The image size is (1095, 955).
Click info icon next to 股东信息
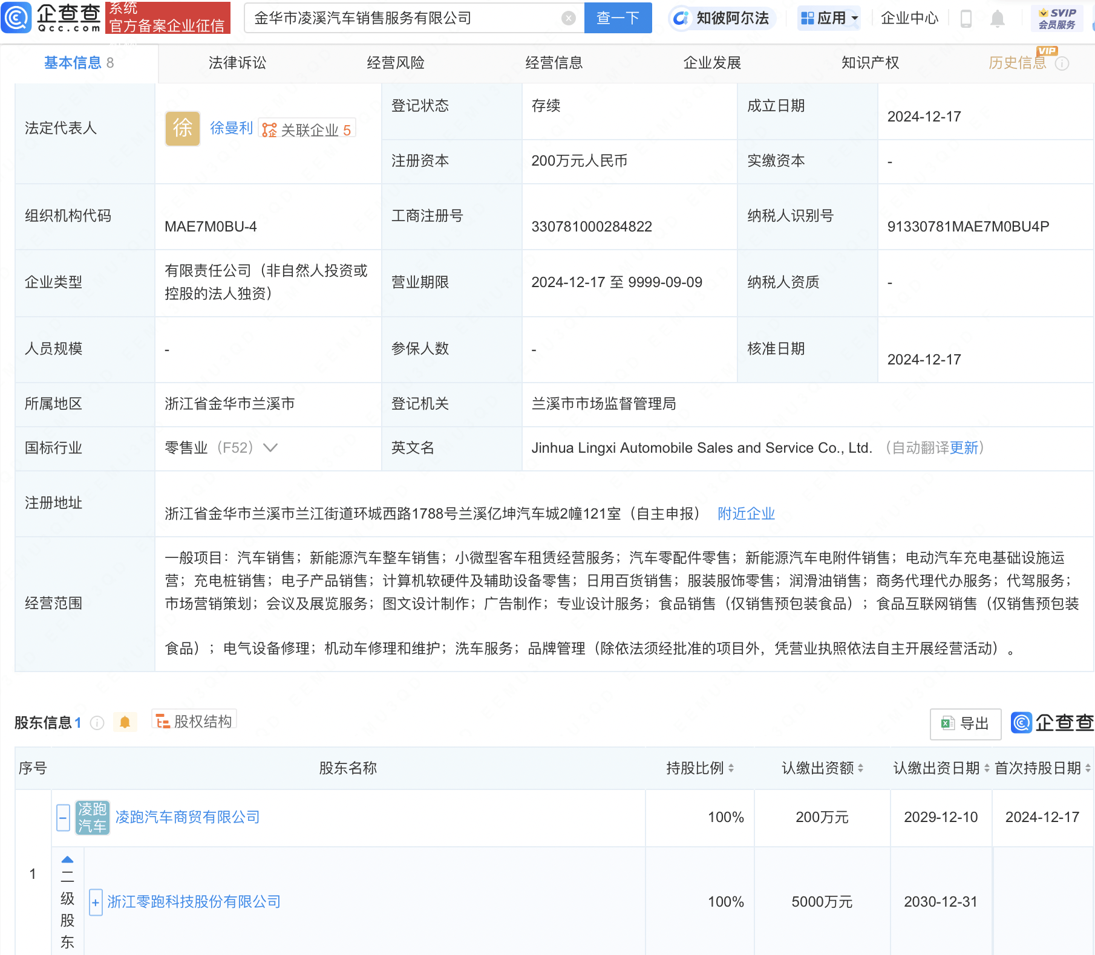pos(97,723)
